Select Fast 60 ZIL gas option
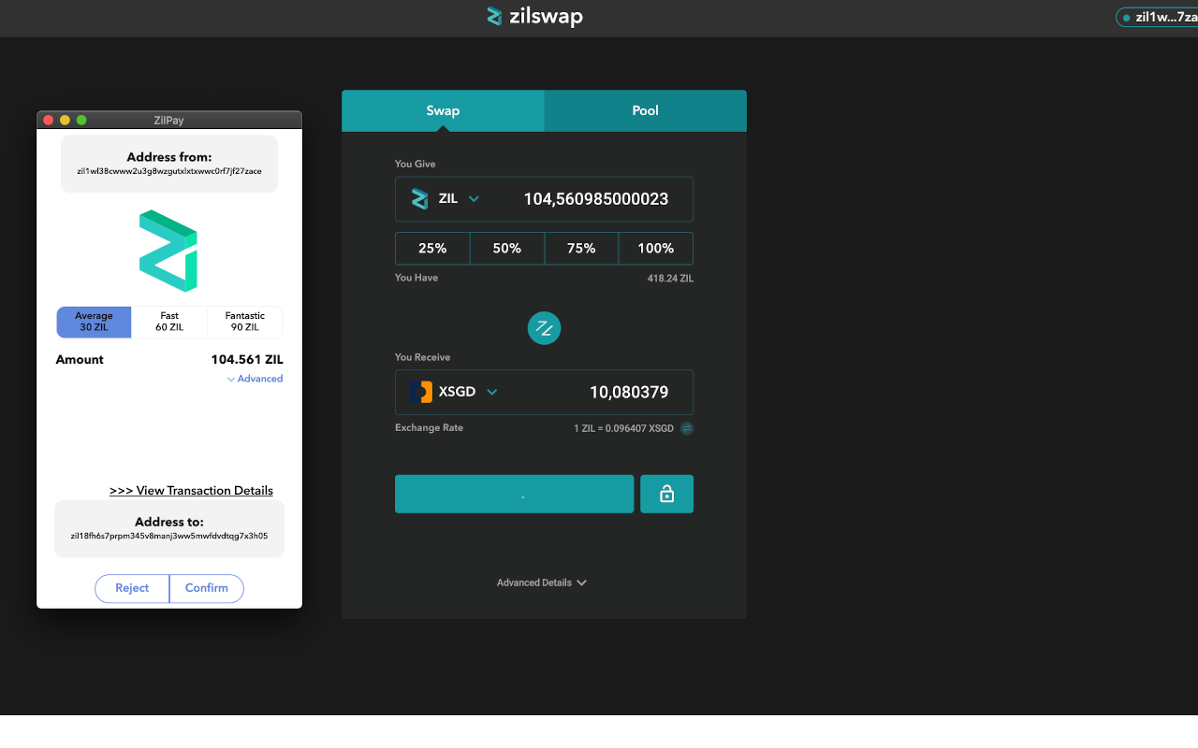The width and height of the screenshot is (1198, 748). 169,322
